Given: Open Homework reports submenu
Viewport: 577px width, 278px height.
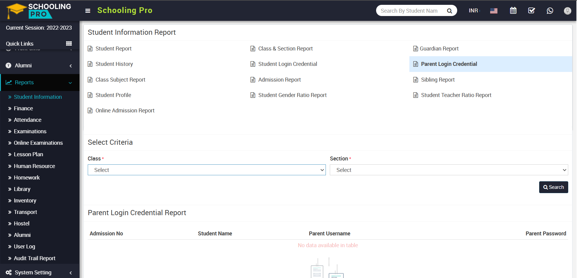Looking at the screenshot, I should (27, 178).
